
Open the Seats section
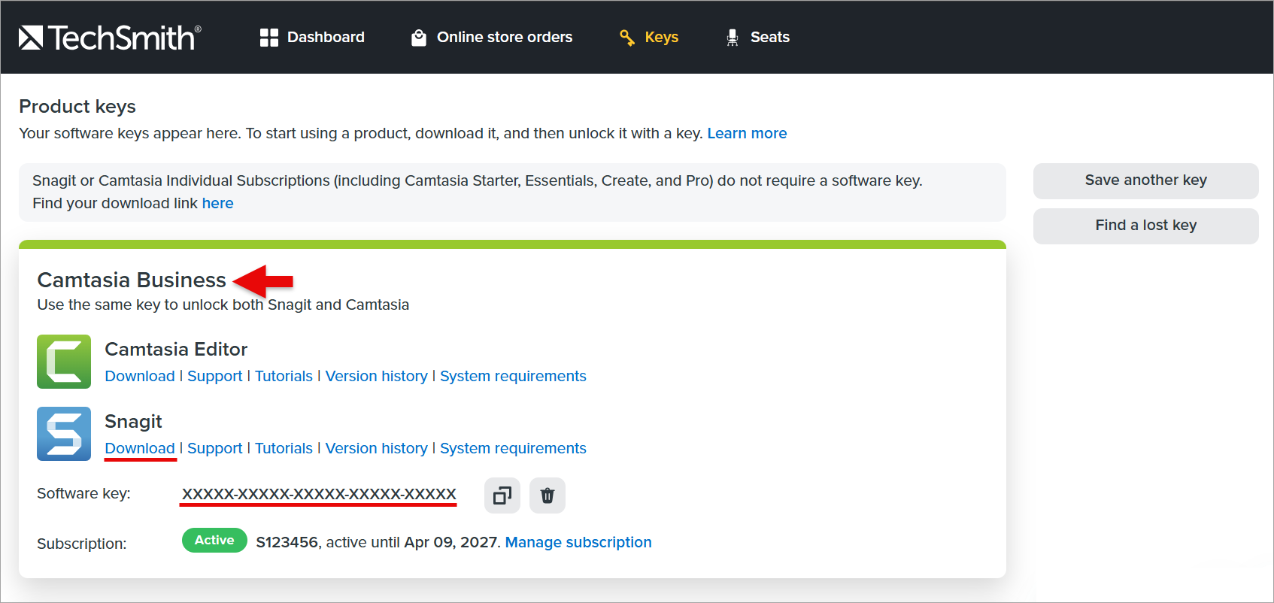point(757,38)
